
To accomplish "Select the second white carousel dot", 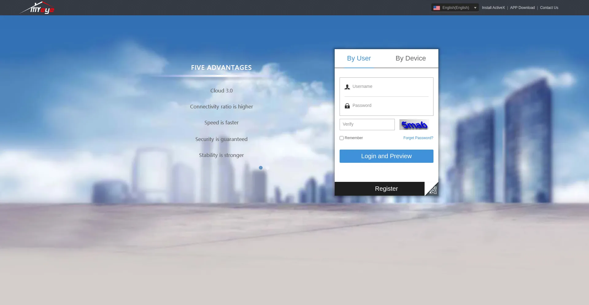I will 268,168.
